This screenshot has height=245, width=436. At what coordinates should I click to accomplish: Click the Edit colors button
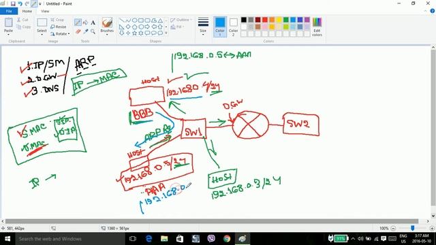[x=317, y=27]
